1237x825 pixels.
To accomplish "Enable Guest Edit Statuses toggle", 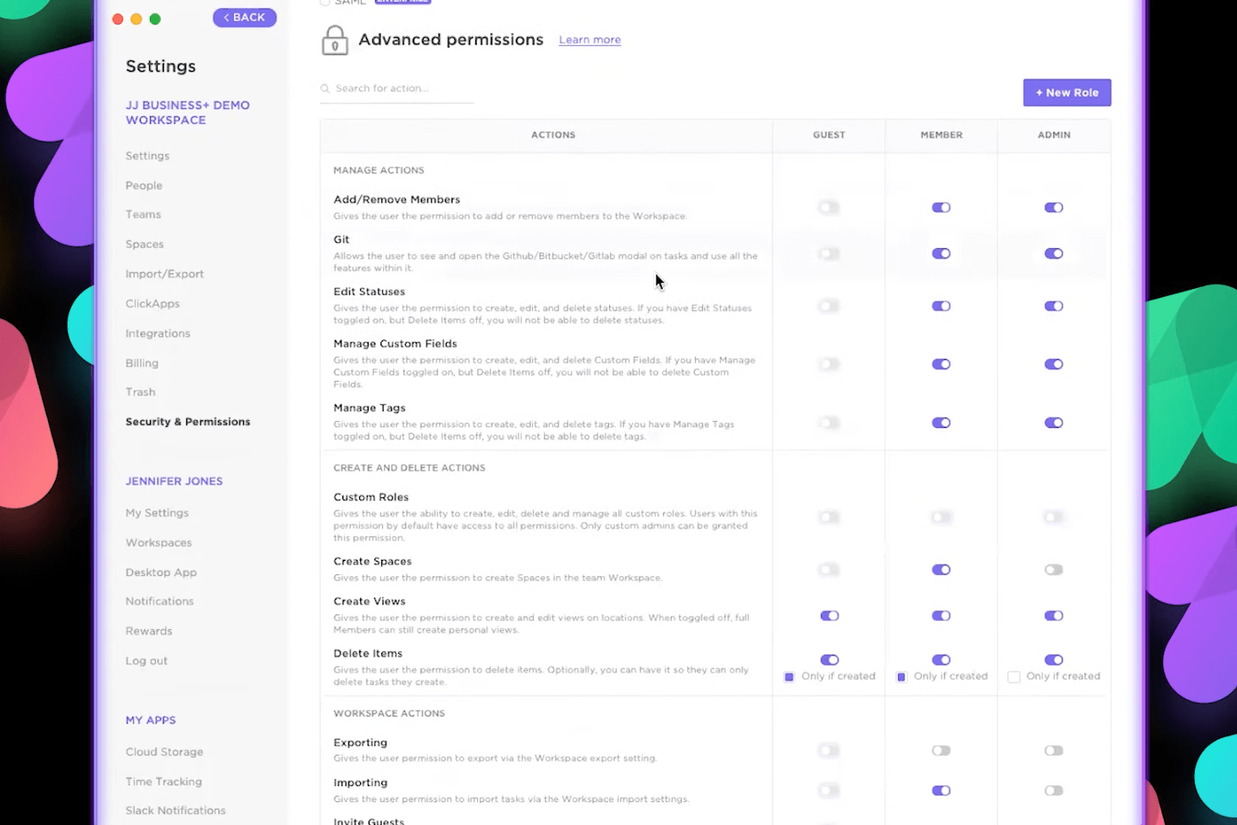I will pos(829,307).
